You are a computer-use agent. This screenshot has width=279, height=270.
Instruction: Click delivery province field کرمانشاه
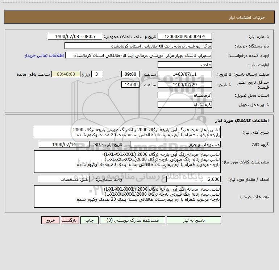185,95
